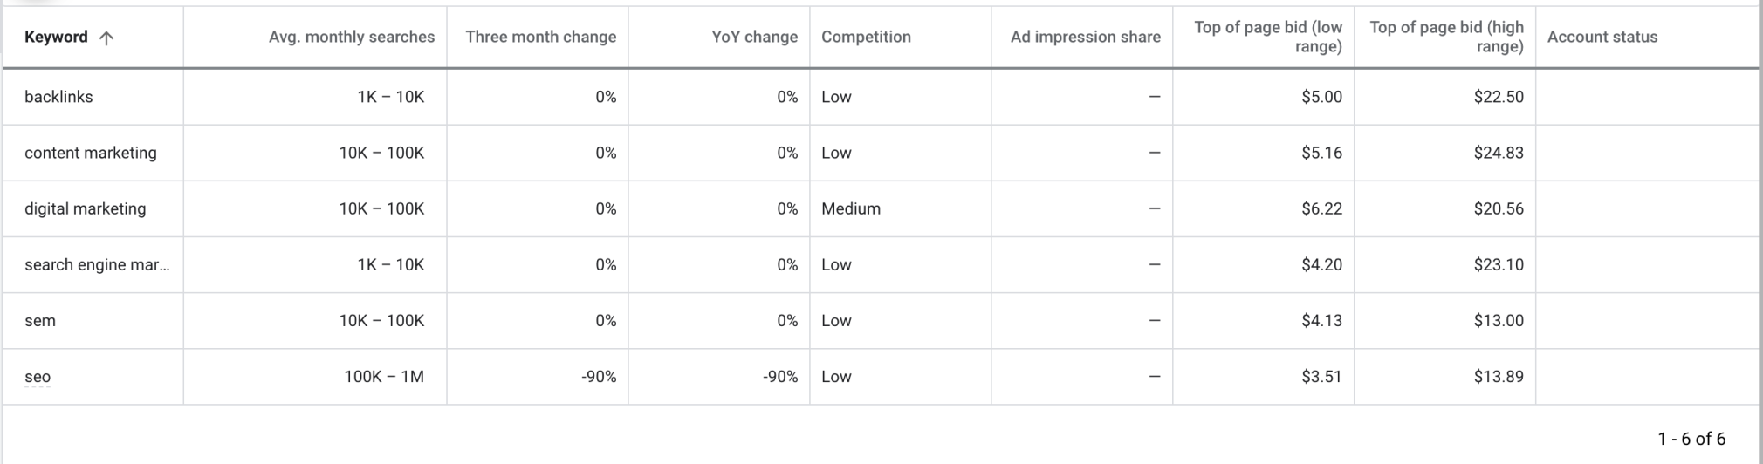Click Ad impression share column header
This screenshot has width=1763, height=464.
pyautogui.click(x=1085, y=37)
